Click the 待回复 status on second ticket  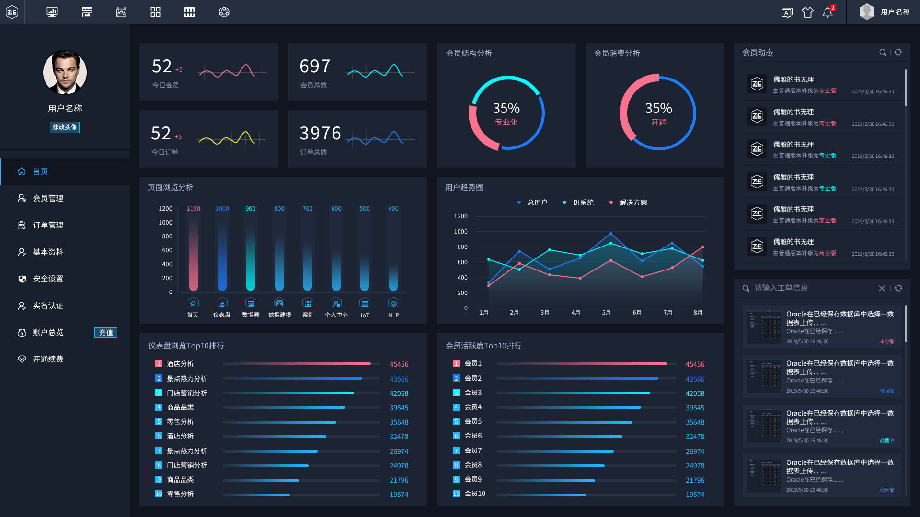click(x=887, y=391)
